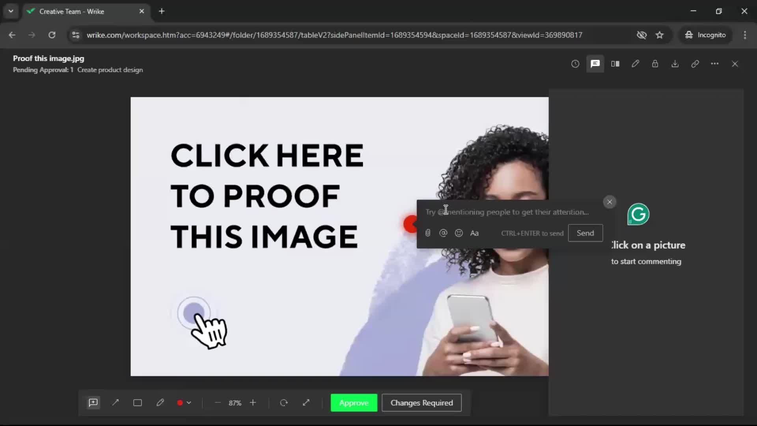Select the rectangle annotation tool
Screen dimensions: 757x426
click(x=138, y=403)
